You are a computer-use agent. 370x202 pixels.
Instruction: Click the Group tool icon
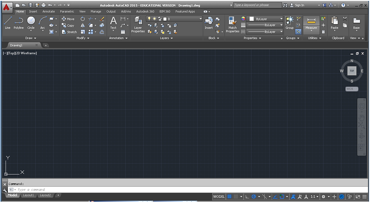289,23
